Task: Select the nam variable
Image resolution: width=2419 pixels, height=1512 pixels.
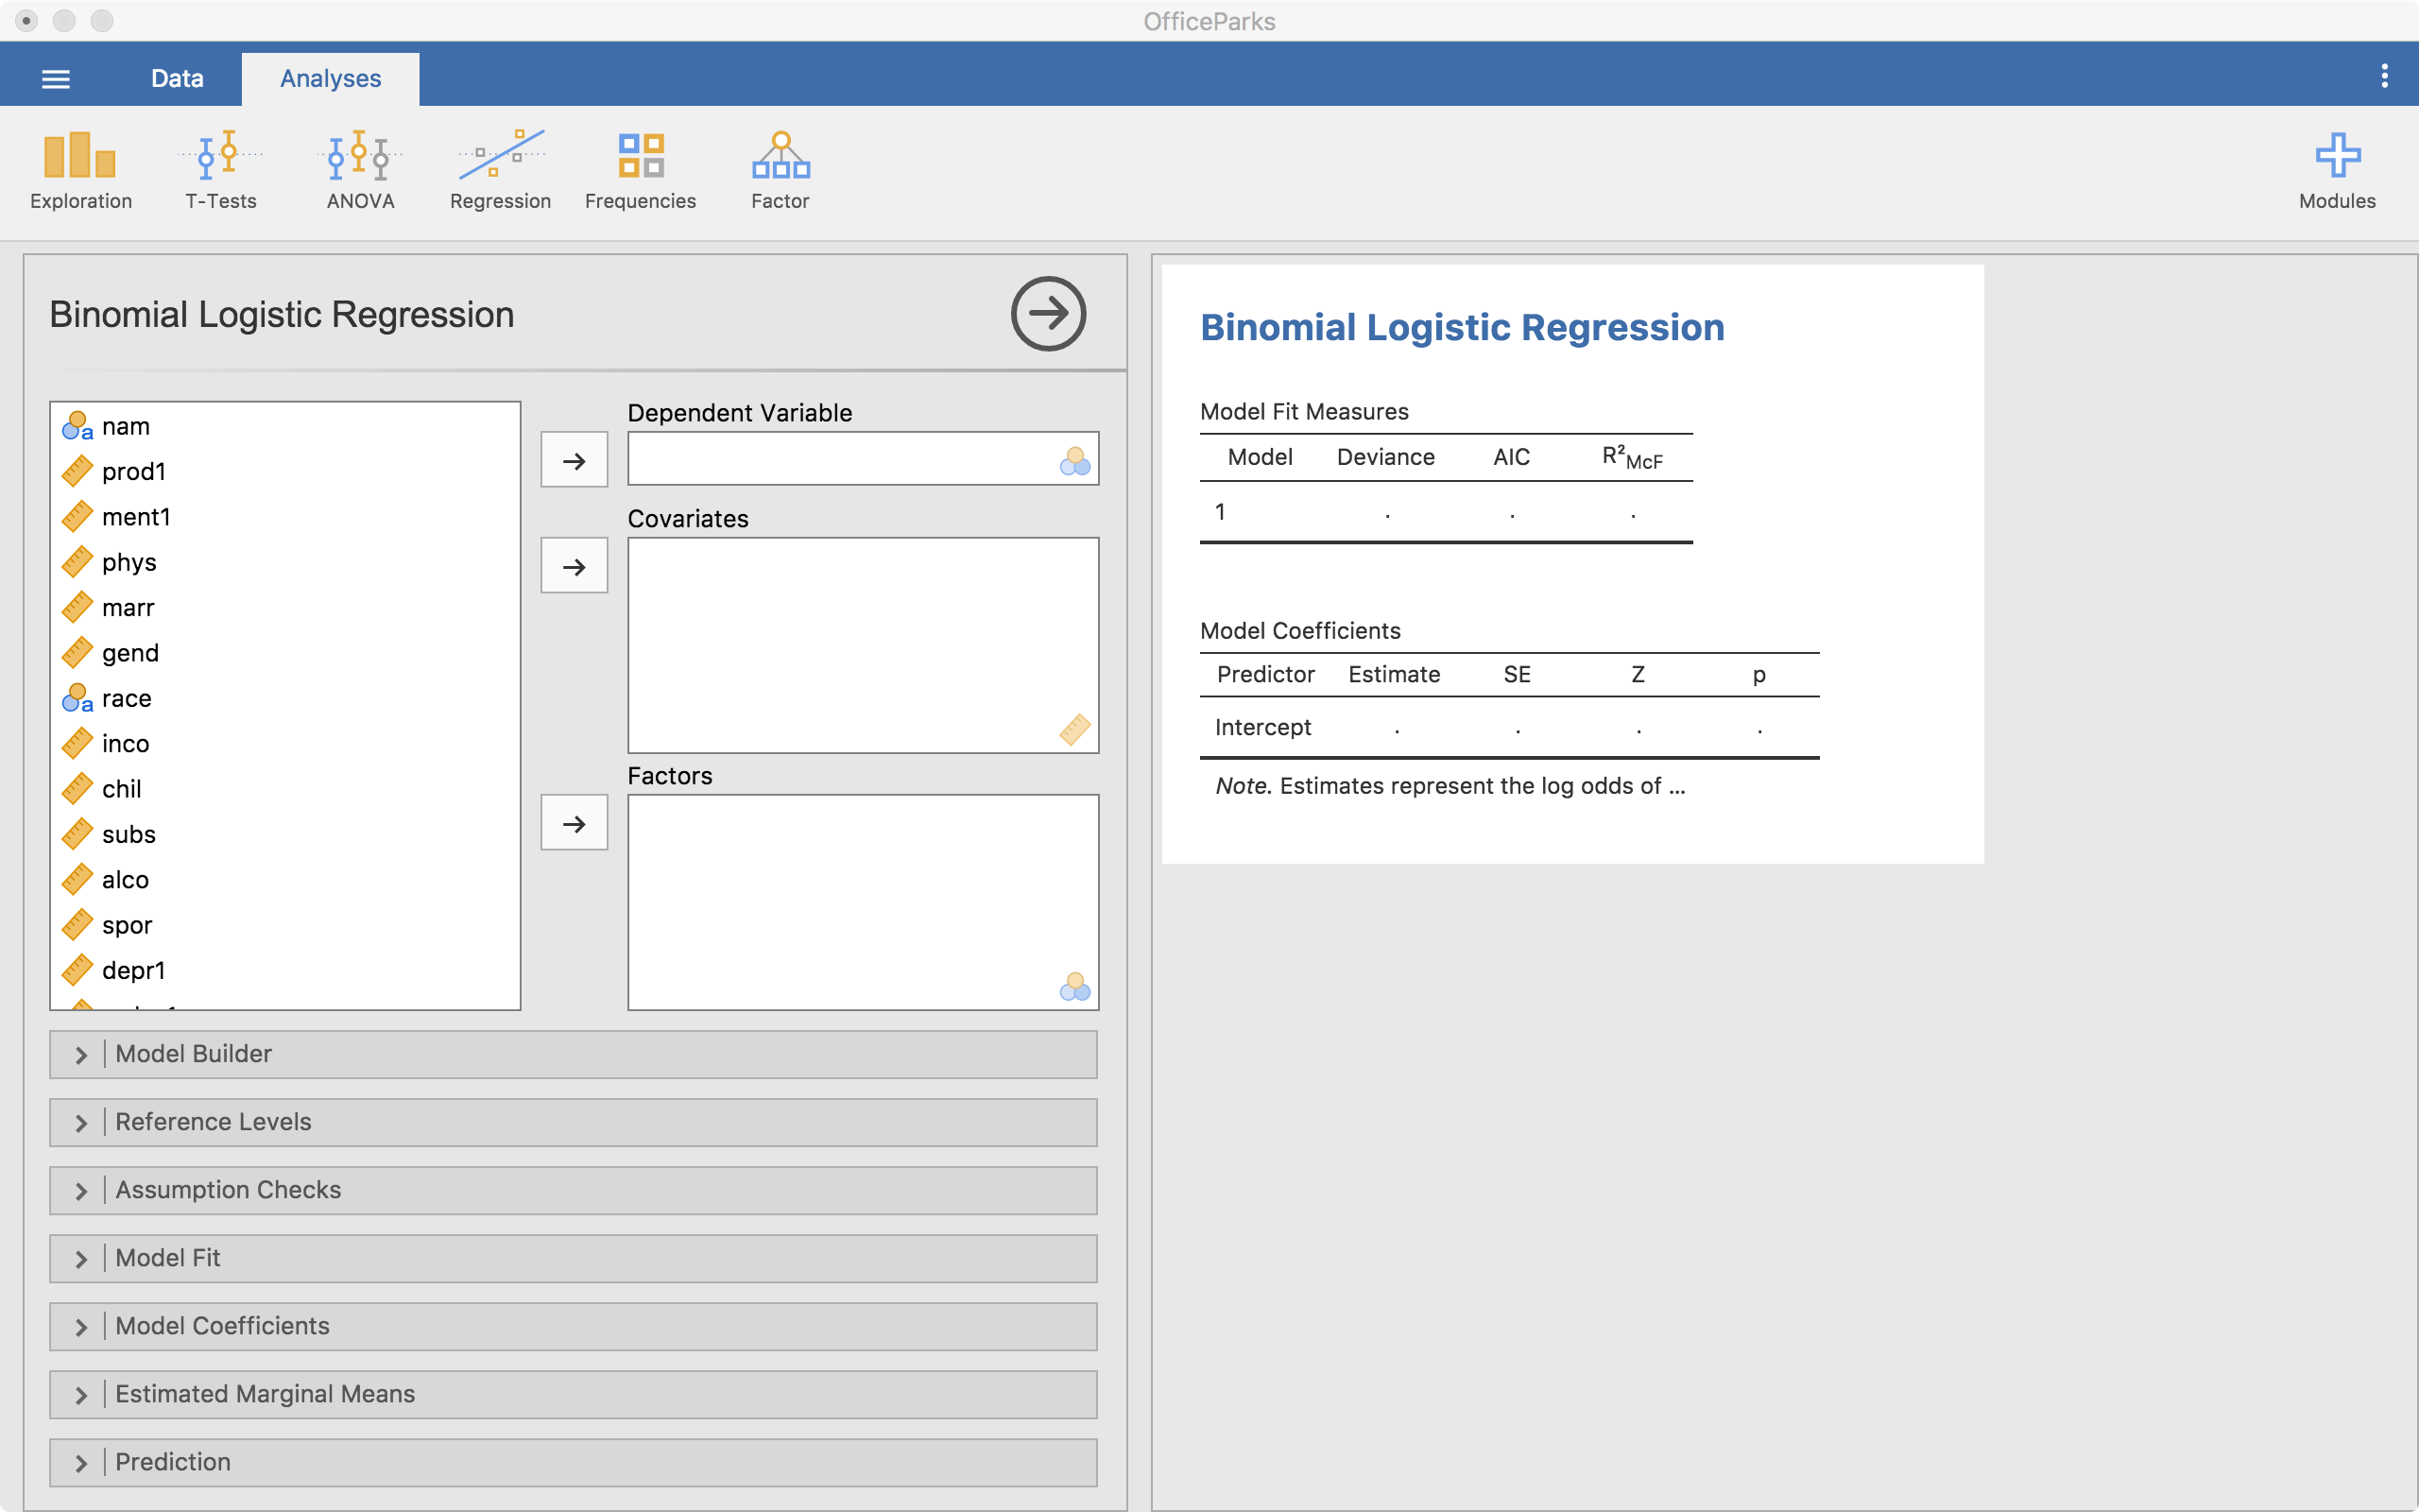Action: click(x=284, y=426)
